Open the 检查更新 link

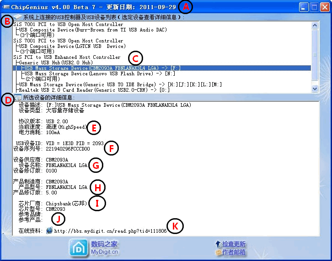pyautogui.click(x=234, y=244)
